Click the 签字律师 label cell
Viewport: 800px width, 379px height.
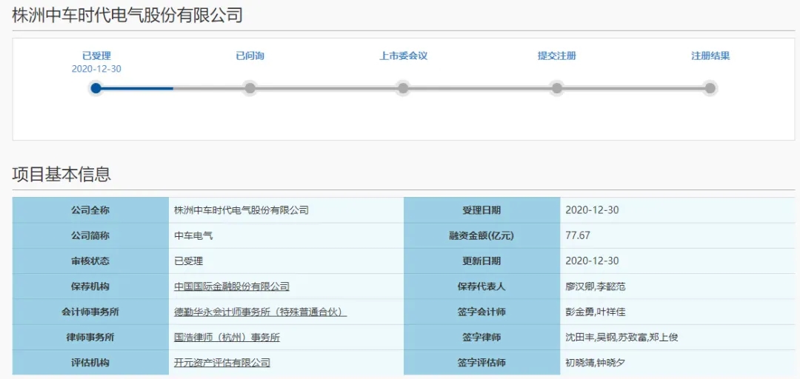481,337
